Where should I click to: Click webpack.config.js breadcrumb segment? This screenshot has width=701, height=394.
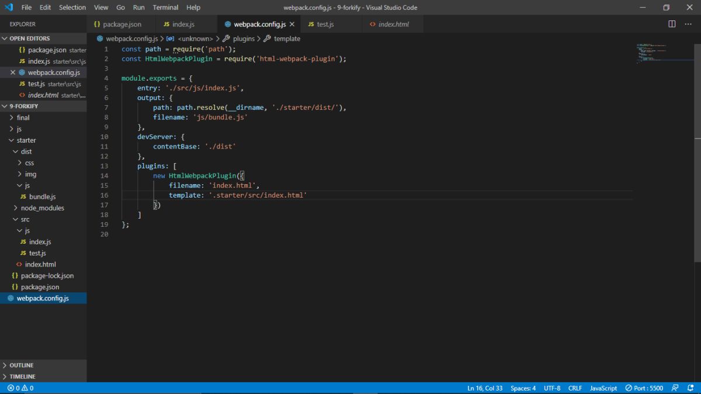pyautogui.click(x=127, y=39)
